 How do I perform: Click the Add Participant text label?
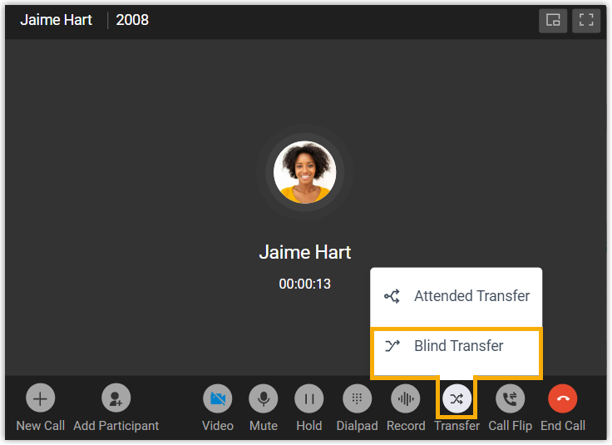click(116, 426)
